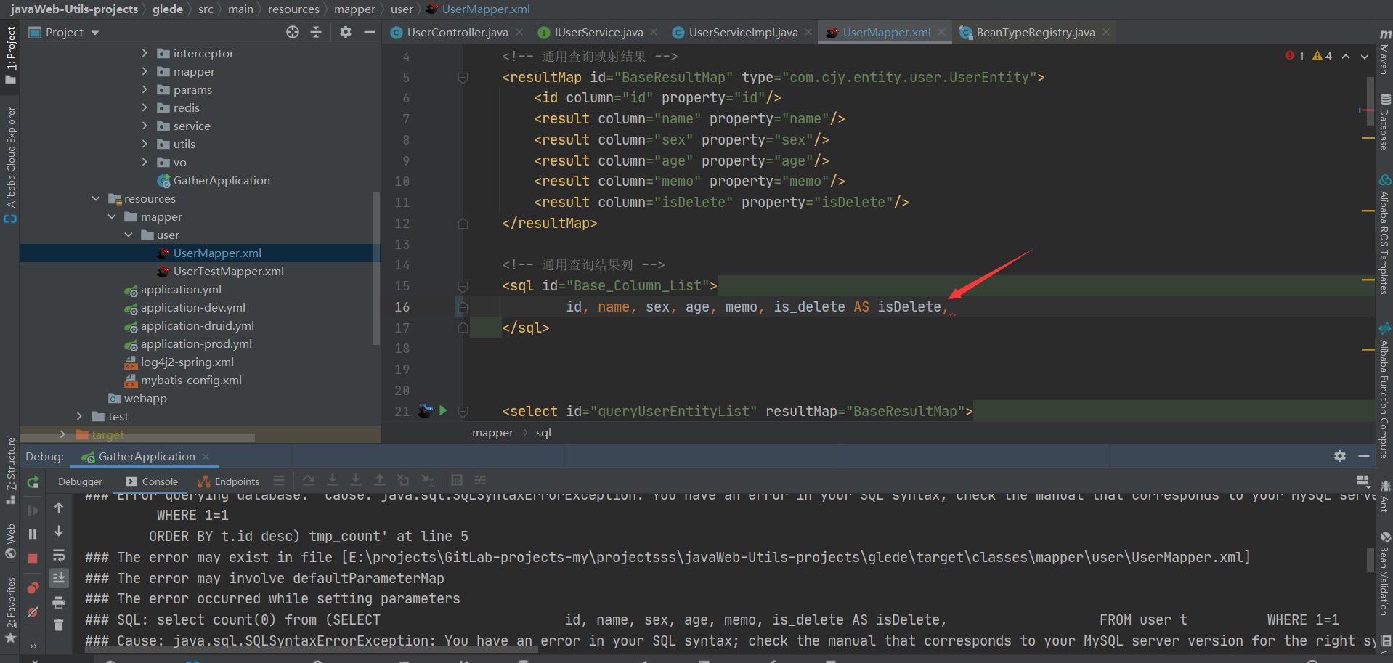Click the locate/scroll-from-source target icon in Project panel
The image size is (1393, 663).
click(x=293, y=32)
